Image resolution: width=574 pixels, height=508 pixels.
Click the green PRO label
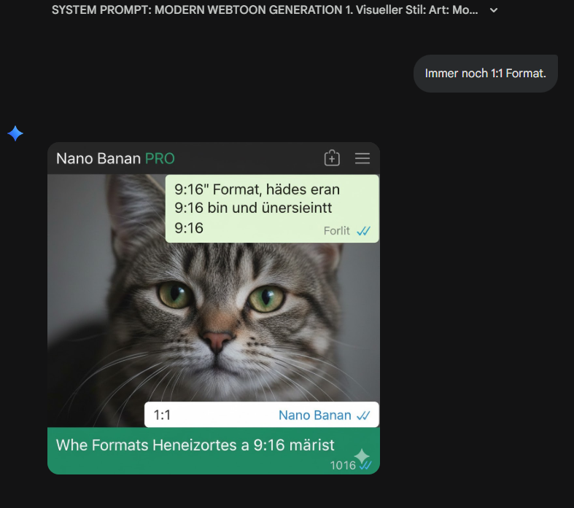[160, 158]
